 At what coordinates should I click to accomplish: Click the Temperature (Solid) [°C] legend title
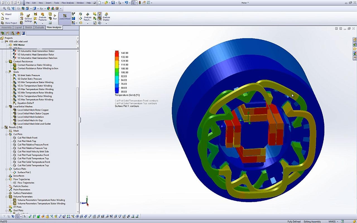click(127, 95)
